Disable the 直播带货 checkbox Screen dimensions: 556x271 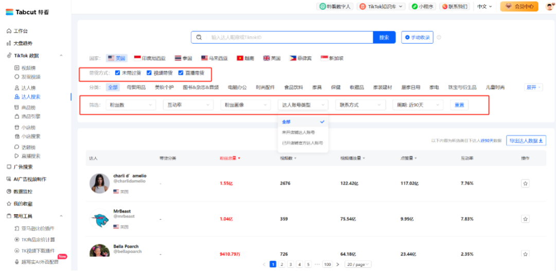coord(181,73)
